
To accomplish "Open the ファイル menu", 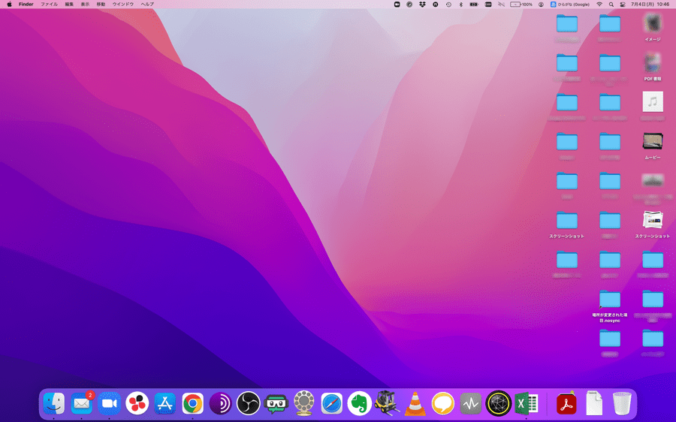I will coord(49,5).
